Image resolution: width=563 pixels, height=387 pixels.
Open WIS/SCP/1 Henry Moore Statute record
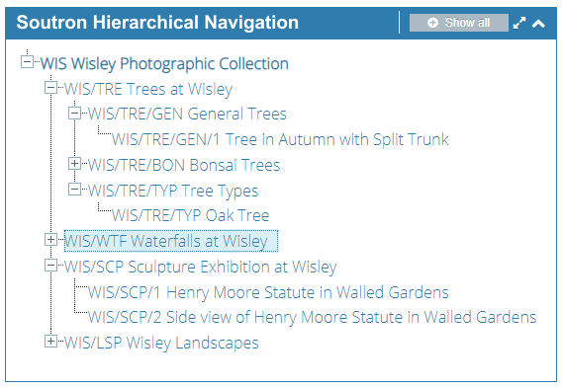tap(268, 292)
